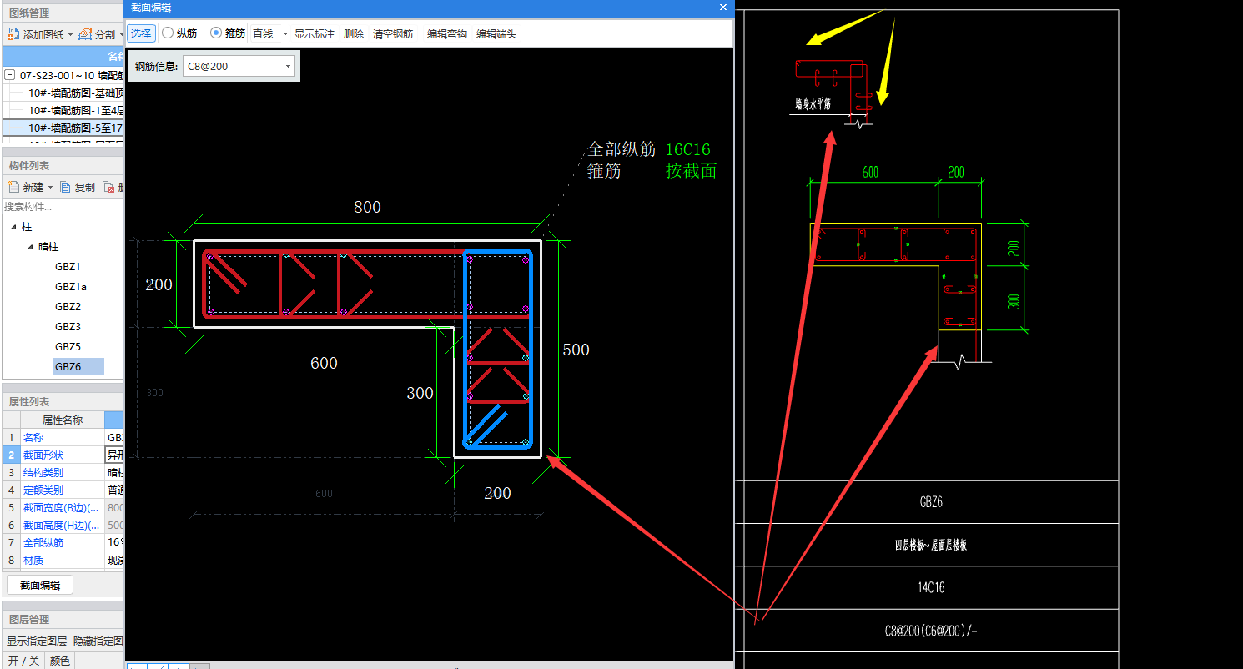Click 删除 in the section editor toolbar

tap(354, 34)
